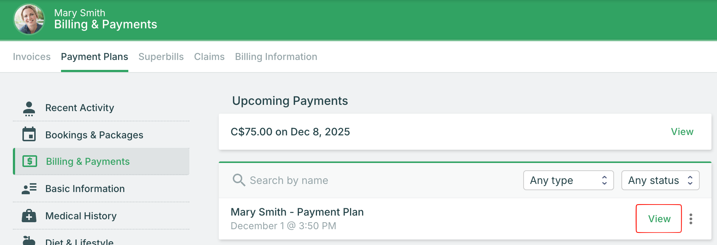The height and width of the screenshot is (245, 717).
Task: Switch to the Invoices tab
Action: (32, 57)
